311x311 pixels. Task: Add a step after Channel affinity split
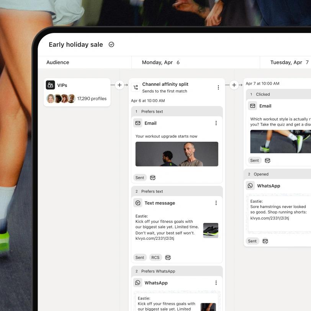click(x=234, y=85)
